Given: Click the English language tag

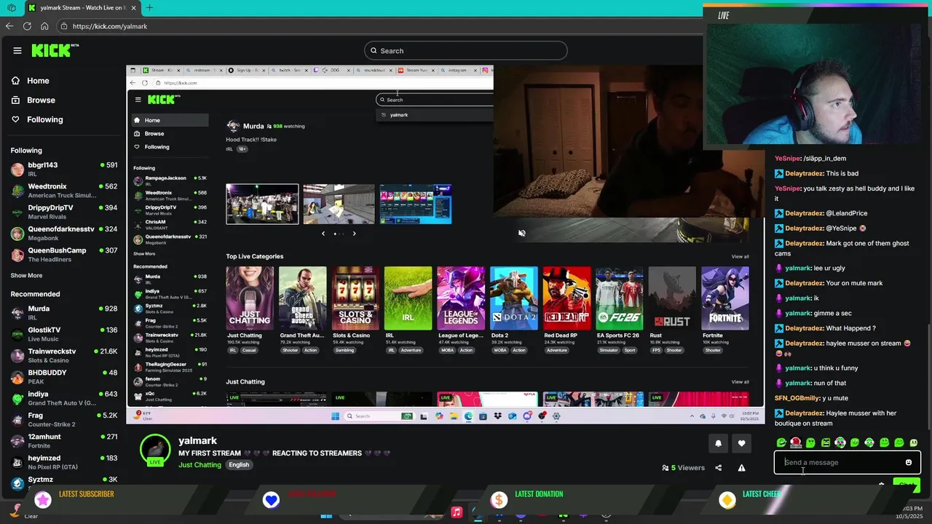Looking at the screenshot, I should (x=239, y=464).
